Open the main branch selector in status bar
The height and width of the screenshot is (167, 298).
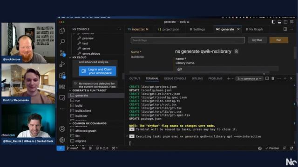point(72,148)
